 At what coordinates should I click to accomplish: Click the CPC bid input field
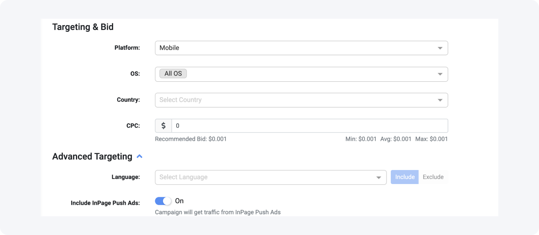(309, 126)
